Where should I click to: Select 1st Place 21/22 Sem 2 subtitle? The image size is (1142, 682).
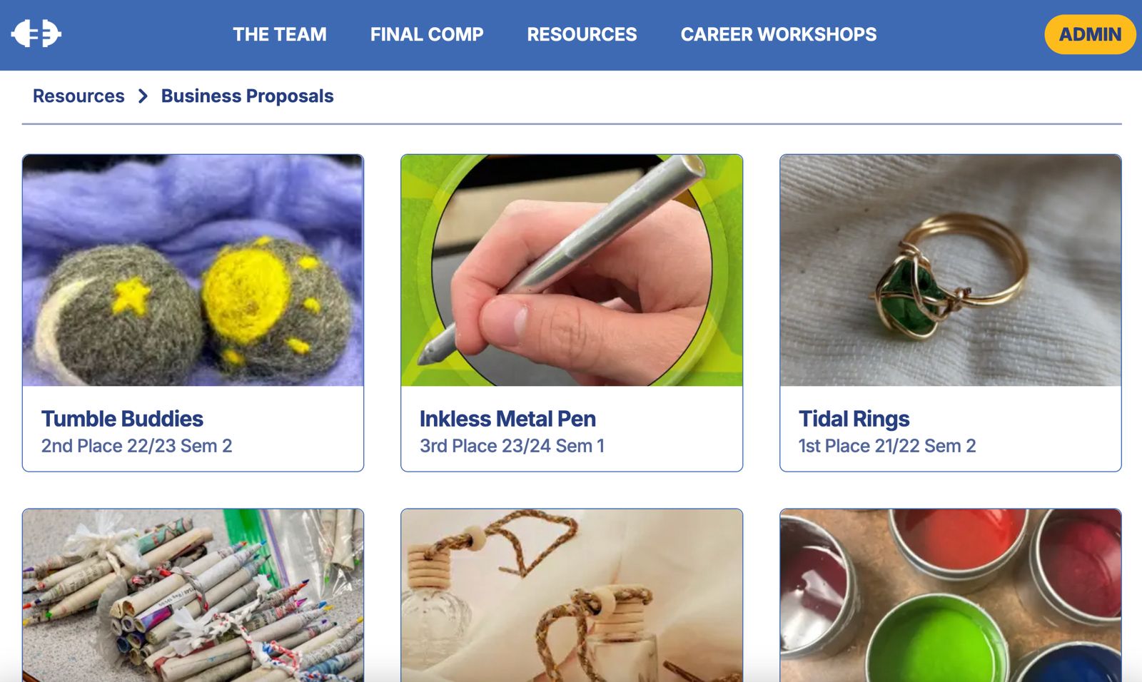point(887,446)
